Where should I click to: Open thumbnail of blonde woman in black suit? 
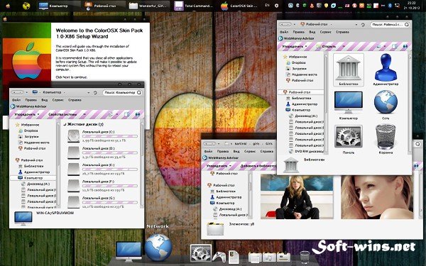(296, 196)
